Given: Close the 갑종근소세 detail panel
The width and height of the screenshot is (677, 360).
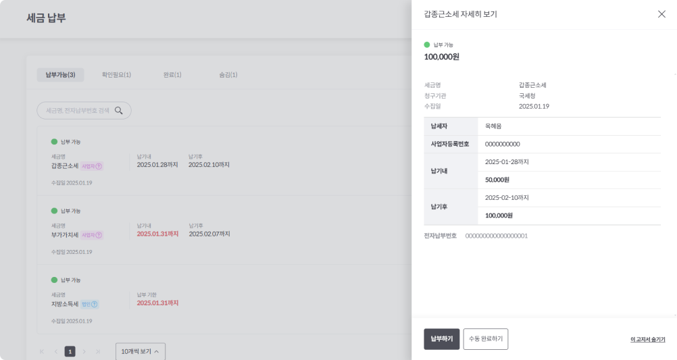Looking at the screenshot, I should coord(661,14).
